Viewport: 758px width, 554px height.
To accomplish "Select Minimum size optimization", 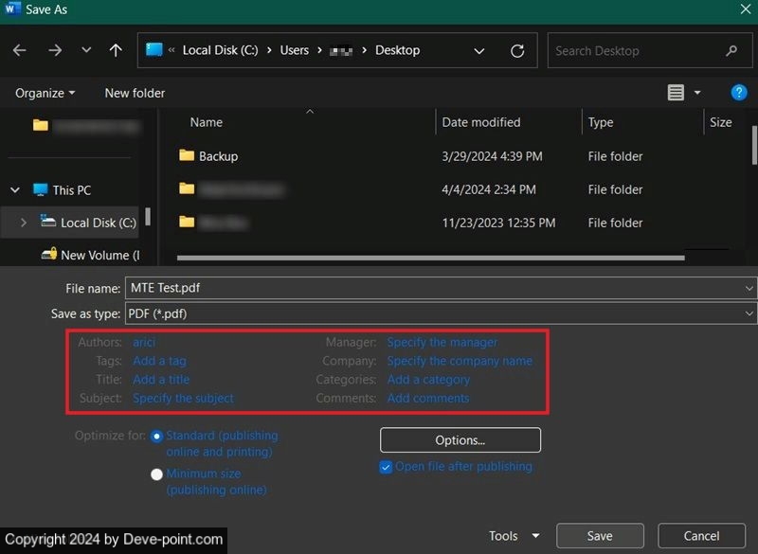I will click(x=157, y=474).
